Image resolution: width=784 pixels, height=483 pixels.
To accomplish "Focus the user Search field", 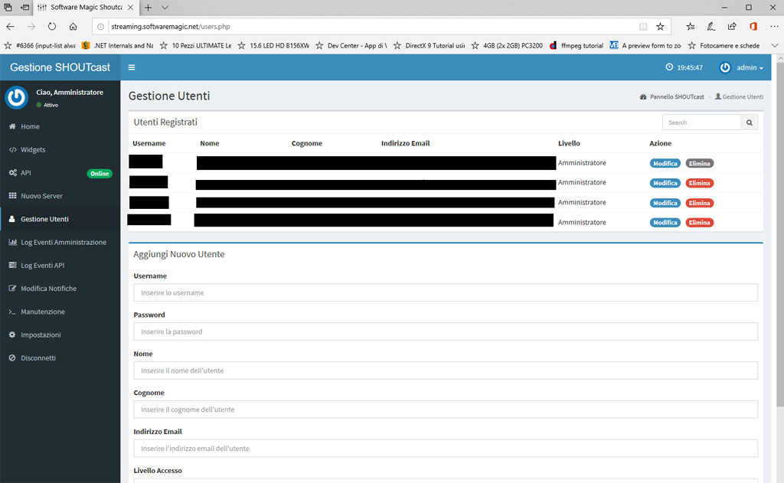I will pos(701,122).
